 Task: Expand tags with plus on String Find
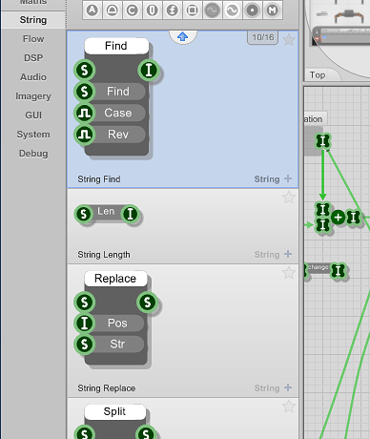click(288, 178)
